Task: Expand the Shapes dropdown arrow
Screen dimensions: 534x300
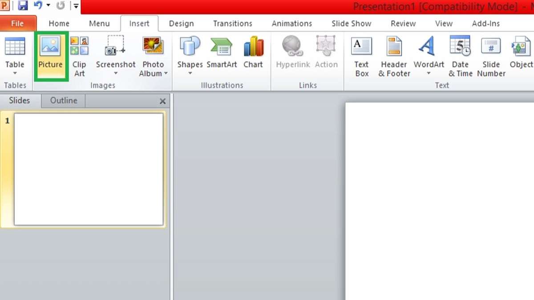Action: click(x=190, y=74)
